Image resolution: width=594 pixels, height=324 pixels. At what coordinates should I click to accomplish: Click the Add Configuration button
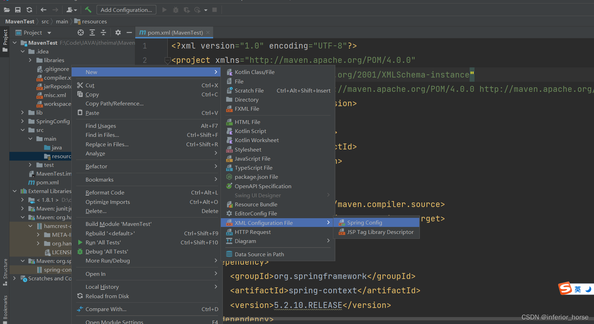tap(126, 9)
